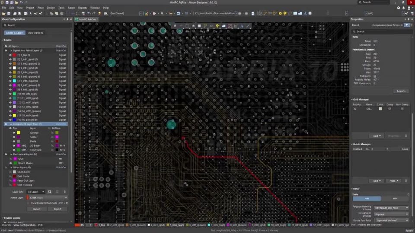Select the mils units button

[395, 198]
